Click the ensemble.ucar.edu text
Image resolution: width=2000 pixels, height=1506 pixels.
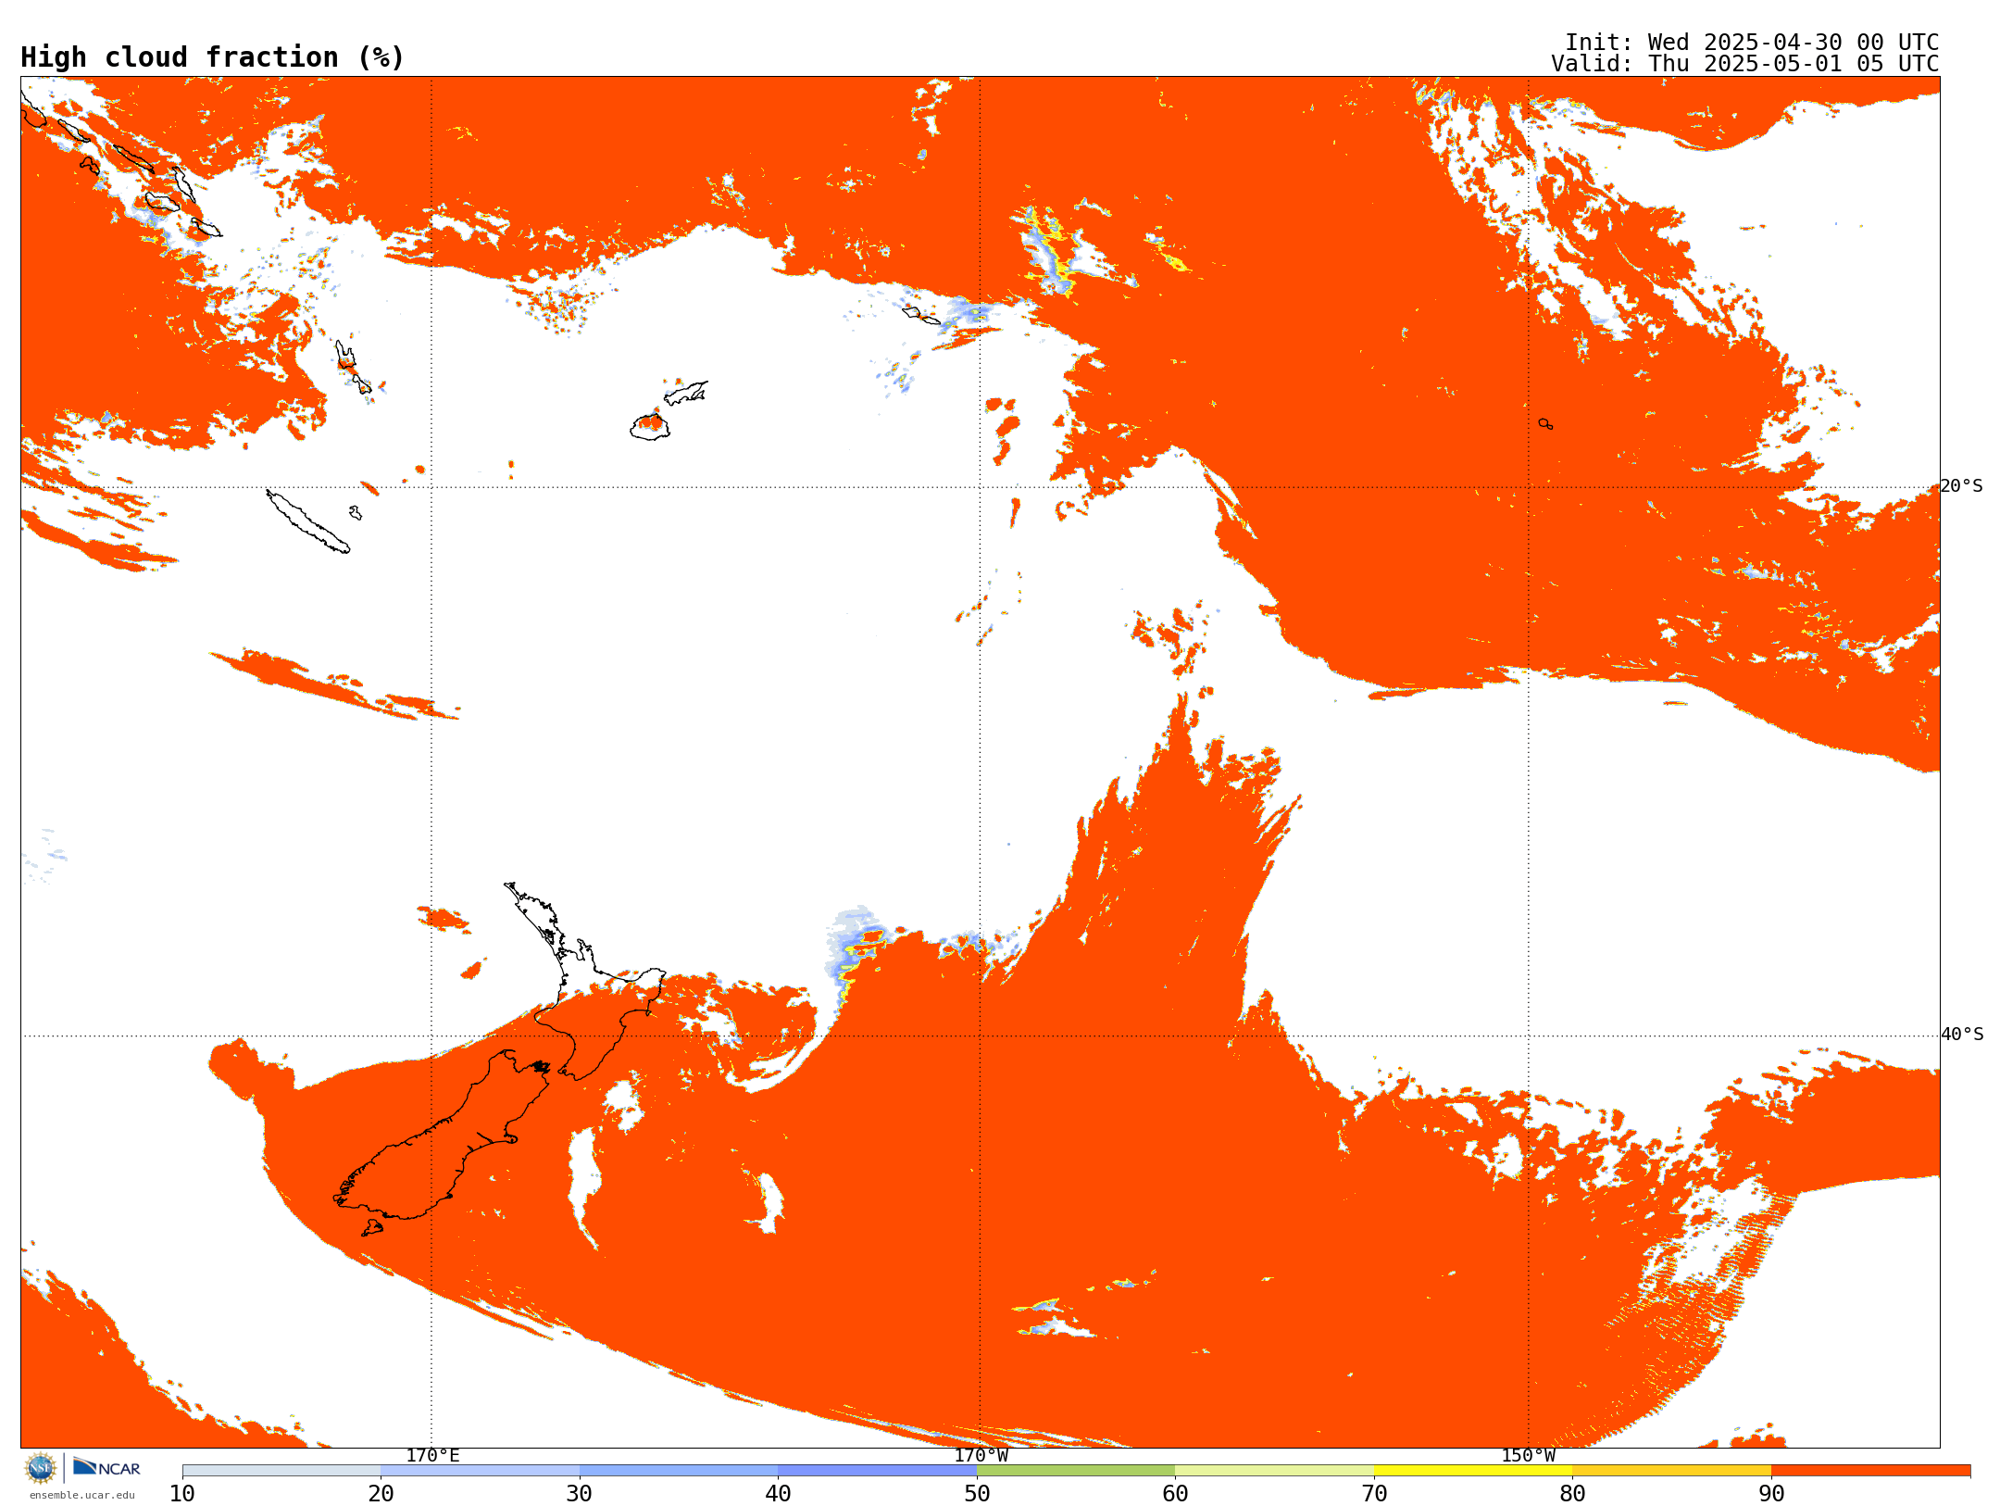tap(81, 1495)
